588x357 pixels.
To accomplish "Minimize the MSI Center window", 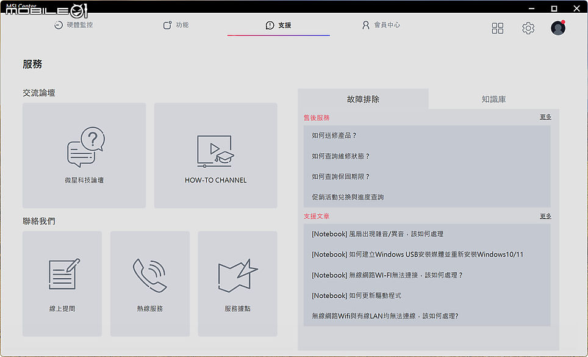I will pos(532,9).
